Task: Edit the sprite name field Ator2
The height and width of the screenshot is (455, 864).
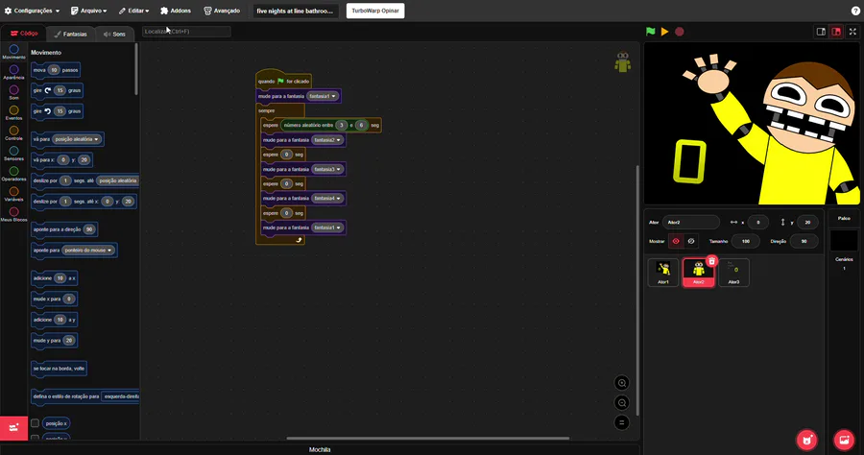Action: point(691,223)
